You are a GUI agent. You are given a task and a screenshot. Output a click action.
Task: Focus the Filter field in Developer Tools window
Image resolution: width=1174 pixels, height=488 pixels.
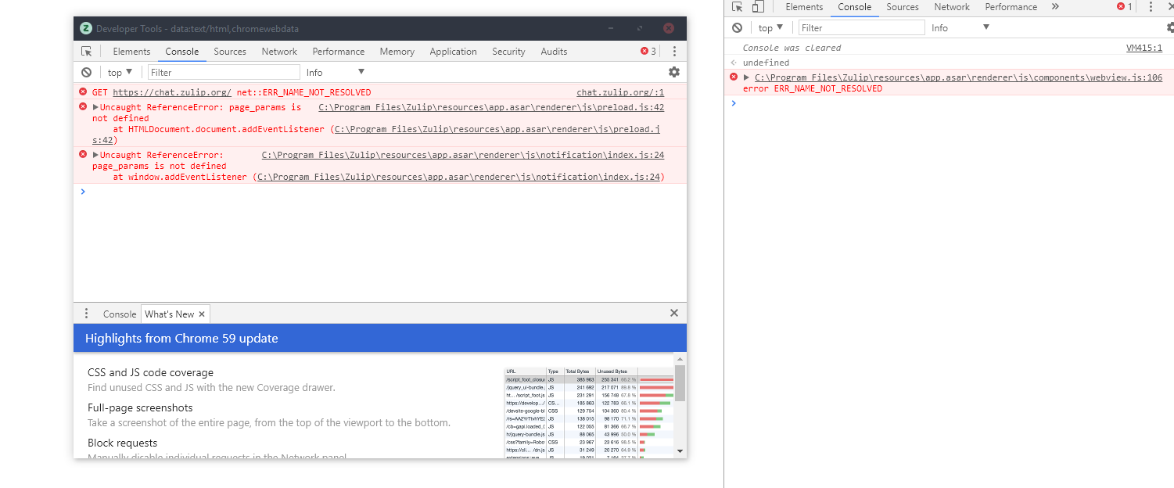pos(224,72)
